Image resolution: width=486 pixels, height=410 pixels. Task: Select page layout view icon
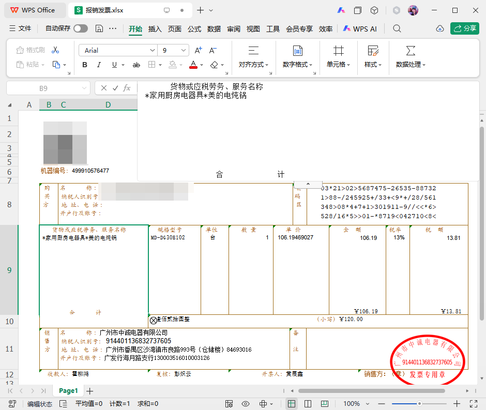[325, 403]
